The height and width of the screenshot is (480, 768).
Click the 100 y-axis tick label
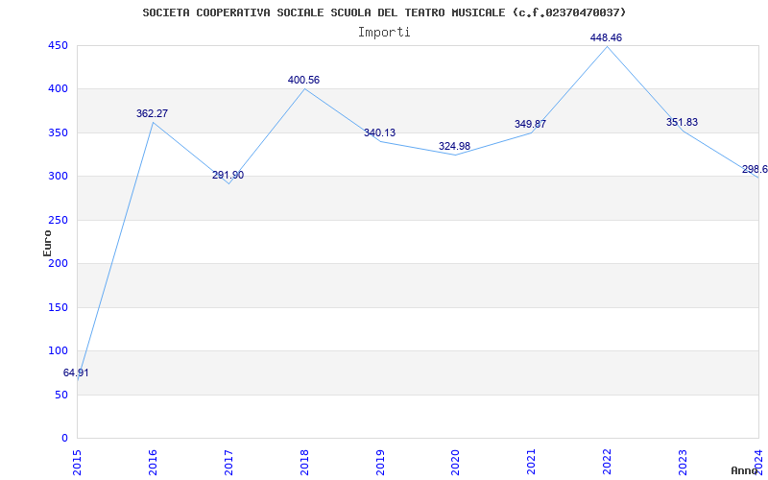click(58, 350)
